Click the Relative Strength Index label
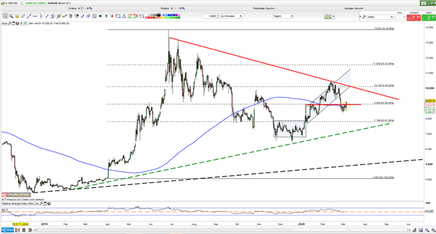 21,204
